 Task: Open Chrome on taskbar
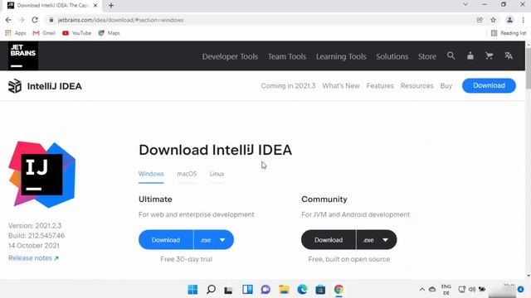(x=339, y=290)
